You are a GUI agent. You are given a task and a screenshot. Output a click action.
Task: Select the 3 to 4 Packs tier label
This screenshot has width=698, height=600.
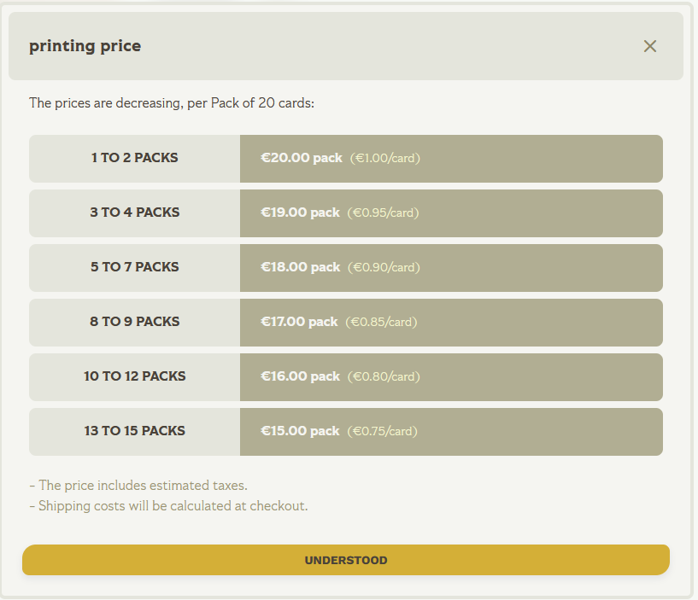[x=135, y=213]
